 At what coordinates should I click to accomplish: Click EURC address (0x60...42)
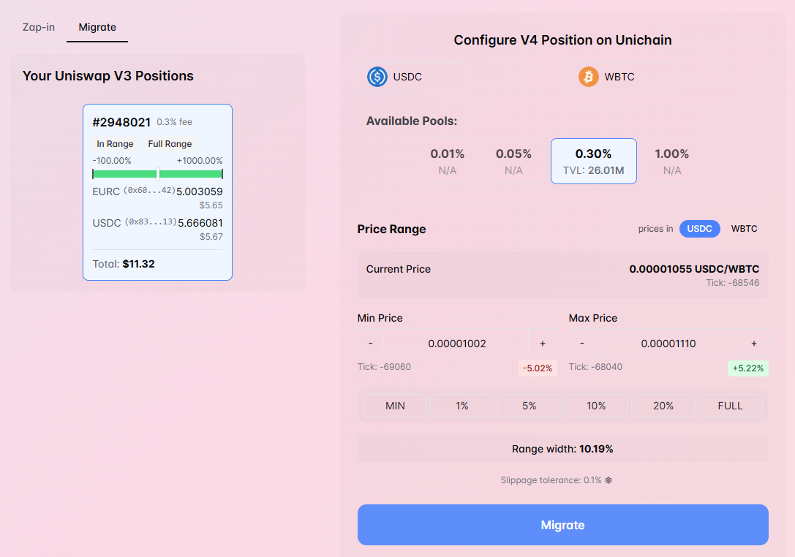[x=150, y=191]
